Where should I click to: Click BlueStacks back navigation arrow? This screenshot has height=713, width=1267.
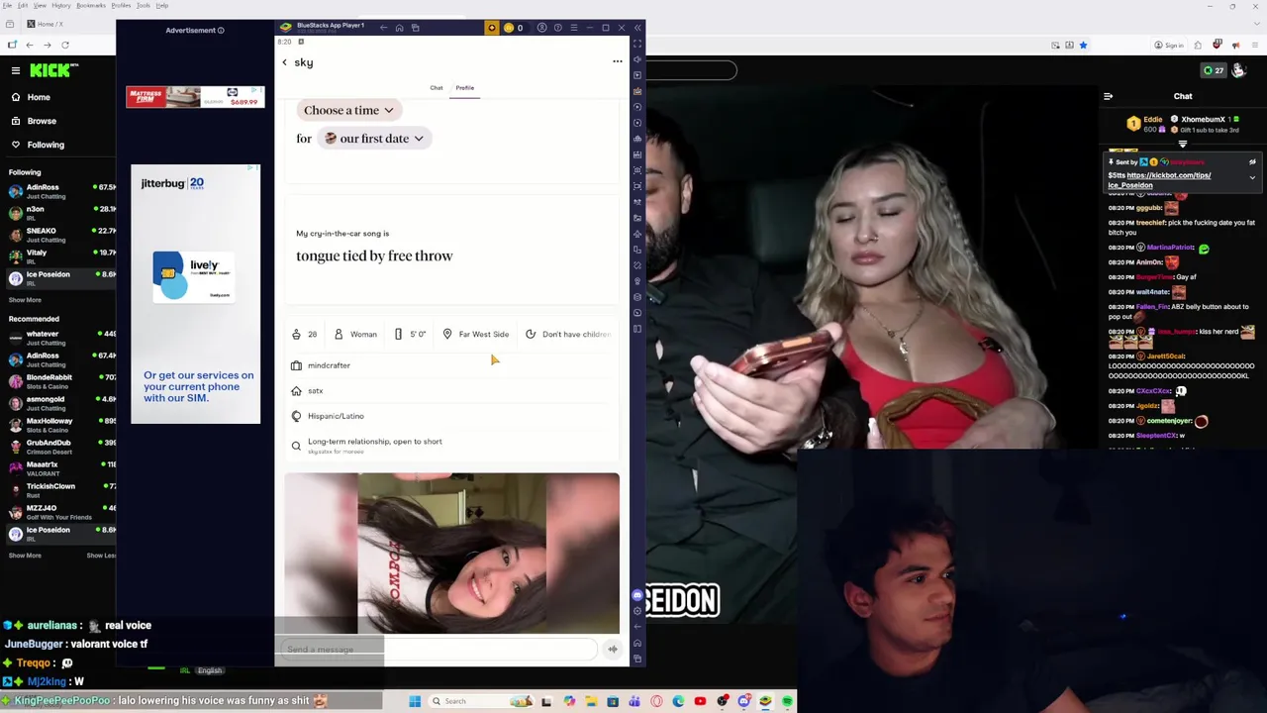point(383,28)
